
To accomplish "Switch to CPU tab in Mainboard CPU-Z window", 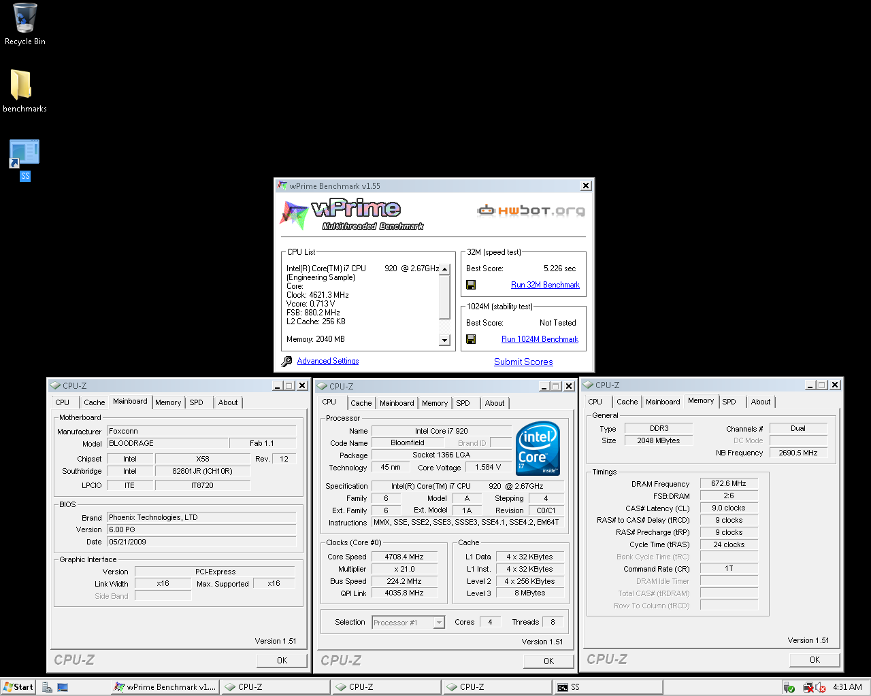I will click(63, 402).
